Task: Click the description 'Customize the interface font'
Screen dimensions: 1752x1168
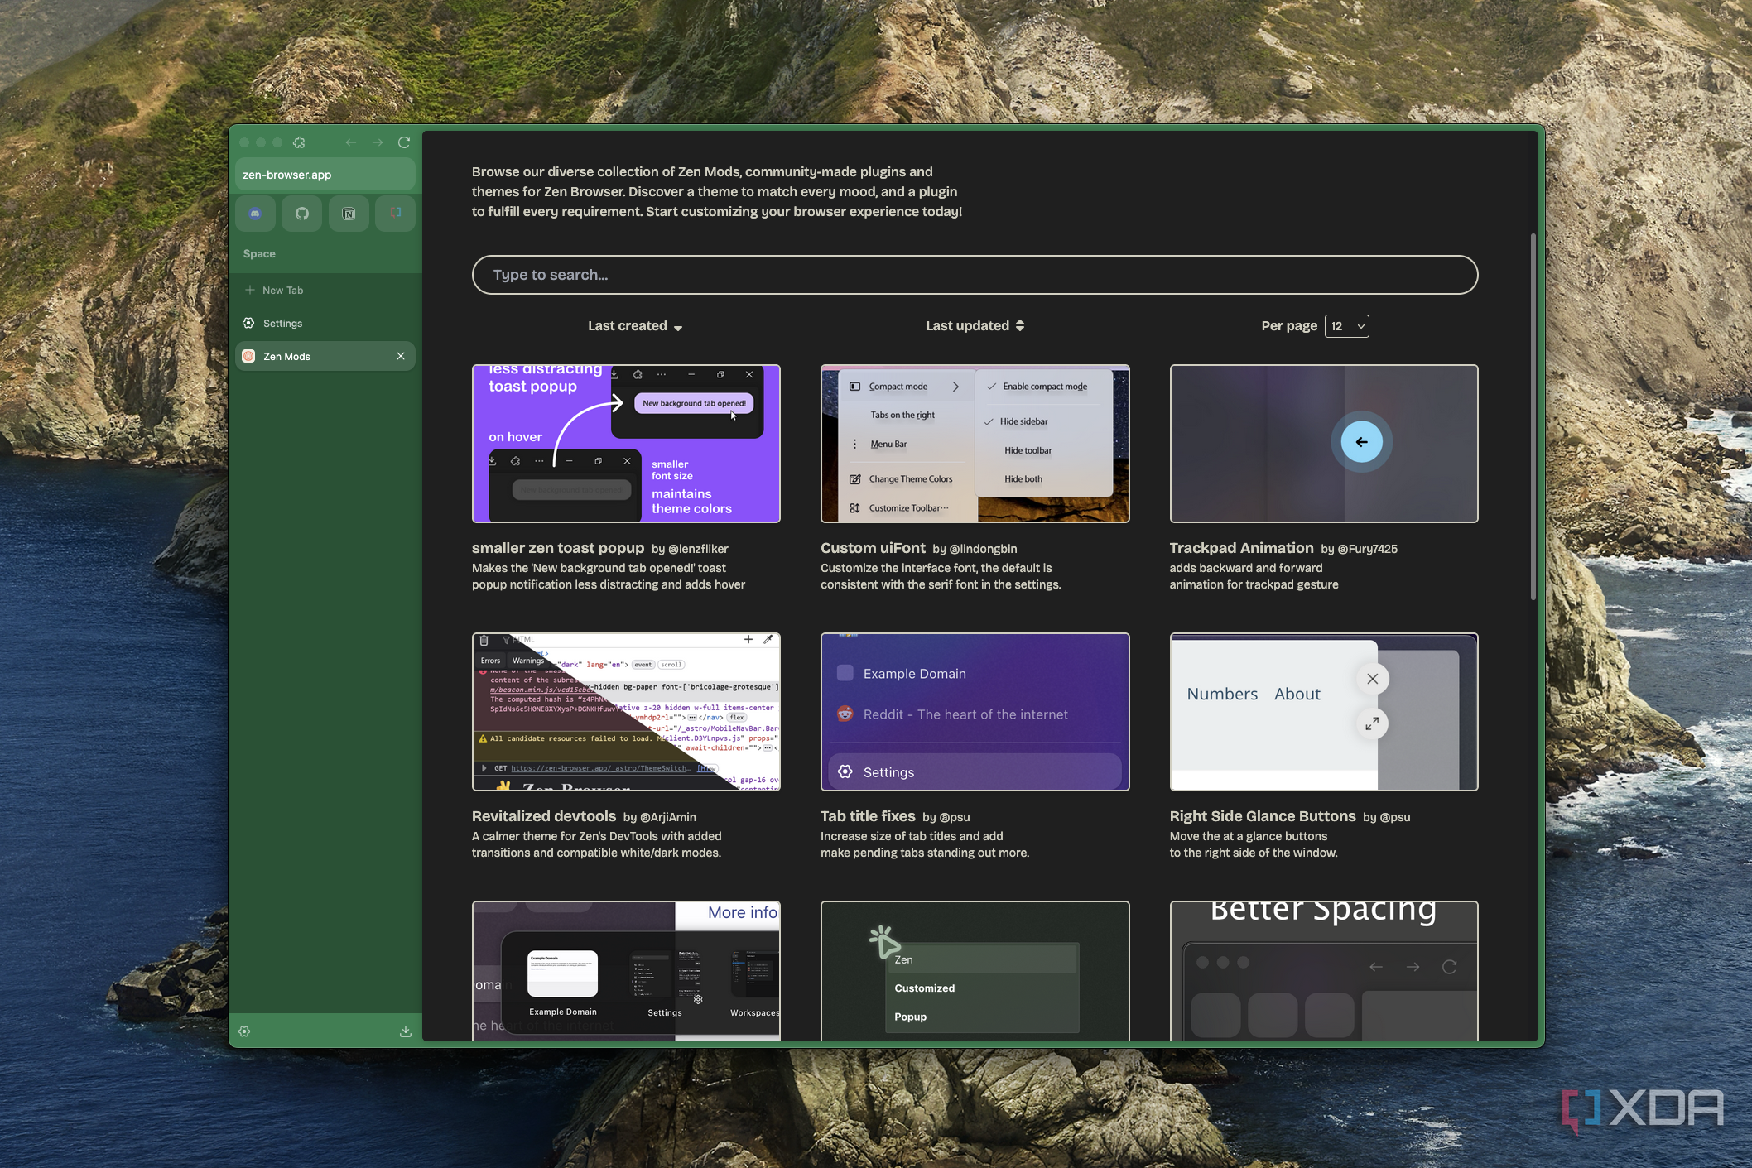Action: [941, 576]
